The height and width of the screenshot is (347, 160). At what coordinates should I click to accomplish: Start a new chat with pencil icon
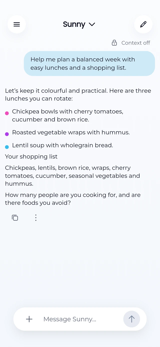tap(143, 24)
